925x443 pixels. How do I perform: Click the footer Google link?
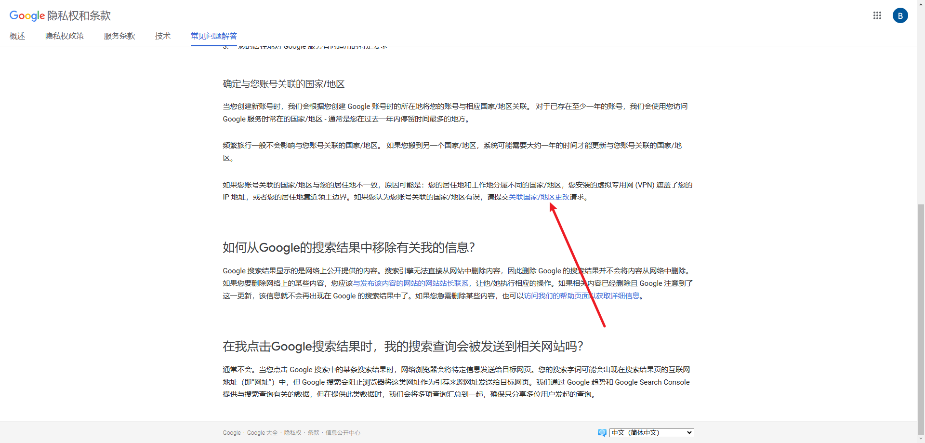232,433
